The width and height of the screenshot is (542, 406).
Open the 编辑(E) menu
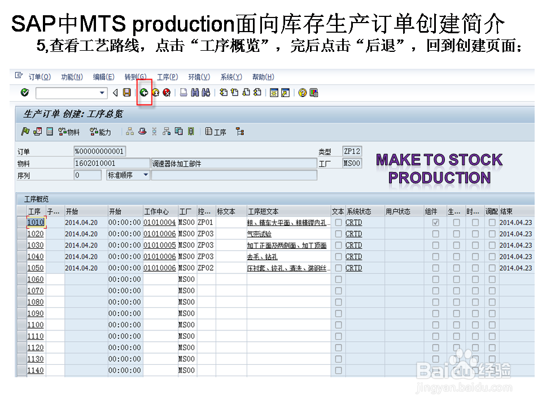(x=104, y=77)
